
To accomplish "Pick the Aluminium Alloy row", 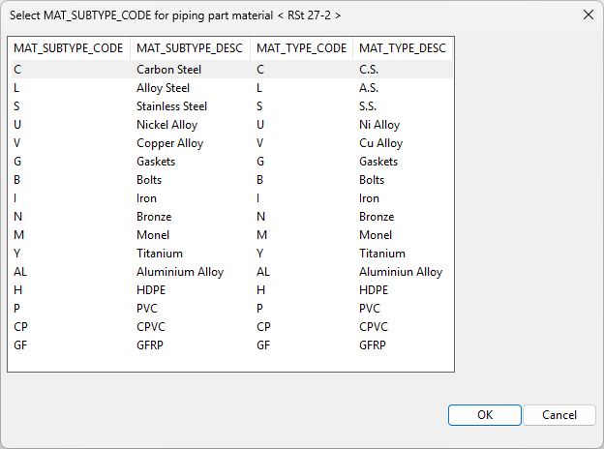I will [180, 272].
